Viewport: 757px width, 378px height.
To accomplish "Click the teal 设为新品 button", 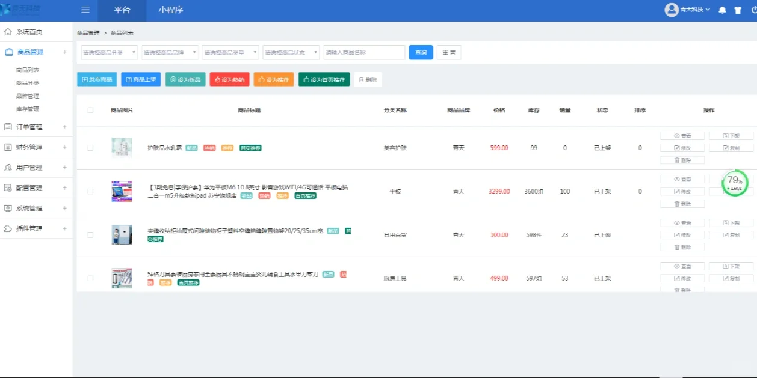I will (x=185, y=79).
